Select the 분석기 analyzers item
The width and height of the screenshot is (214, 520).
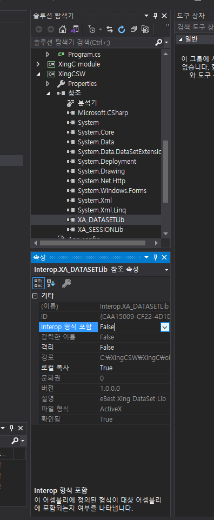87,103
